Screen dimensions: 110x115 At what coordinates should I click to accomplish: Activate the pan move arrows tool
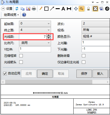tap(76, 9)
